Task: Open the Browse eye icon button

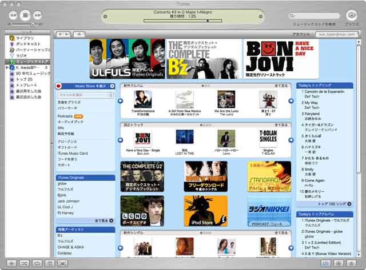Action: 352,15
